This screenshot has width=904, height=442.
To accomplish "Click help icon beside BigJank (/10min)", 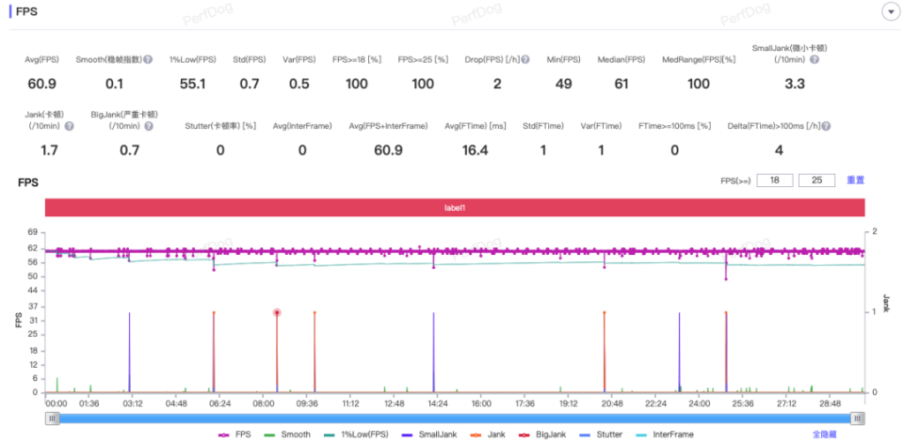I will [149, 126].
